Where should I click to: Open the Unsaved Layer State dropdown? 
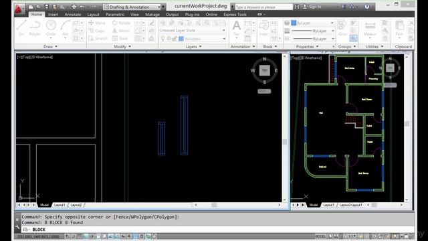[193, 30]
